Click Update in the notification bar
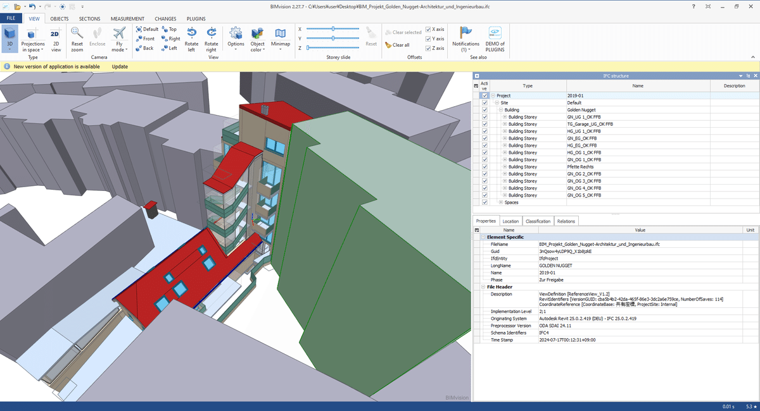Viewport: 760px width, 411px height. coord(120,66)
